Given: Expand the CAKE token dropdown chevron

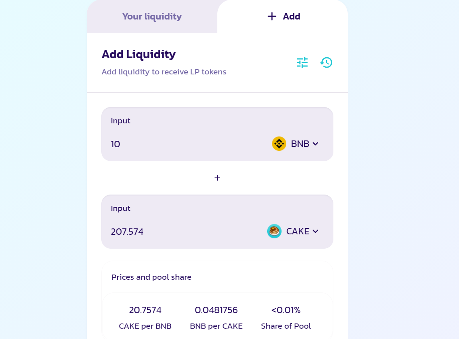Looking at the screenshot, I should point(315,231).
